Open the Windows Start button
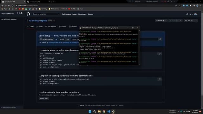 click(x=90, y=111)
